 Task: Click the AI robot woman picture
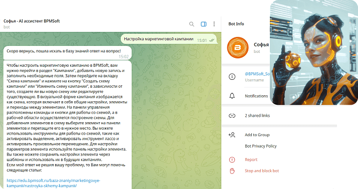[x=314, y=52]
